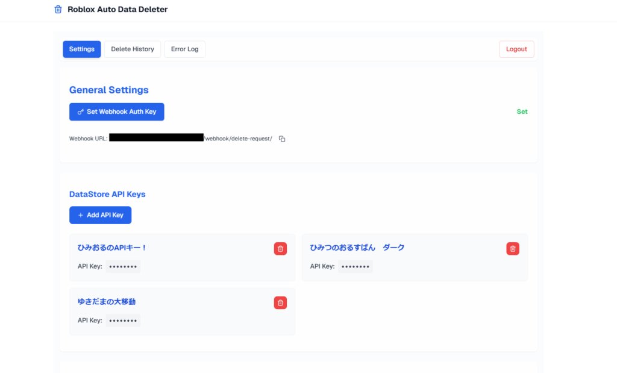Open the Settings tab
The image size is (617, 373).
point(82,49)
